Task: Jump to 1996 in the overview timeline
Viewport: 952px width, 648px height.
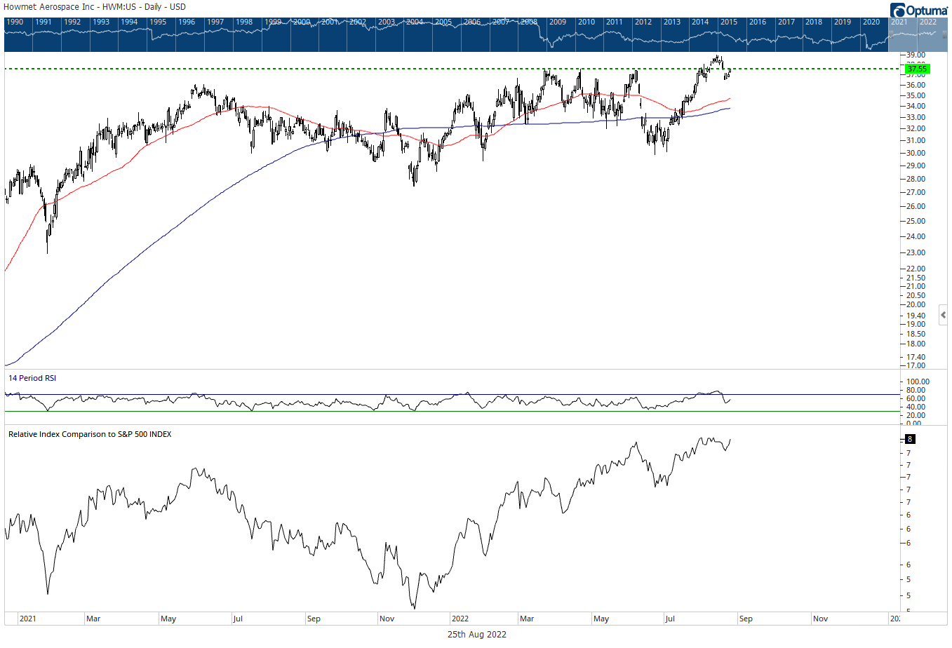Action: point(187,22)
